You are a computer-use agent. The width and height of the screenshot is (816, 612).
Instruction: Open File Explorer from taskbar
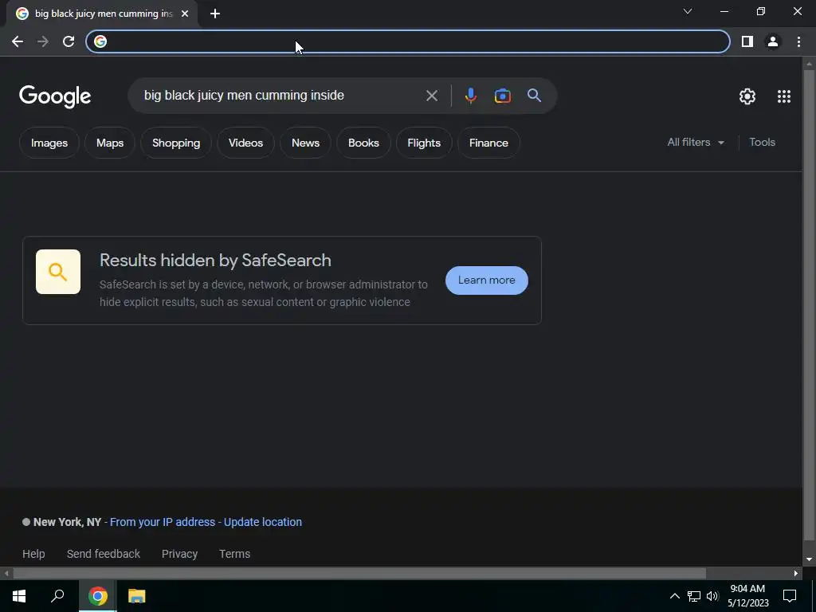pos(136,596)
